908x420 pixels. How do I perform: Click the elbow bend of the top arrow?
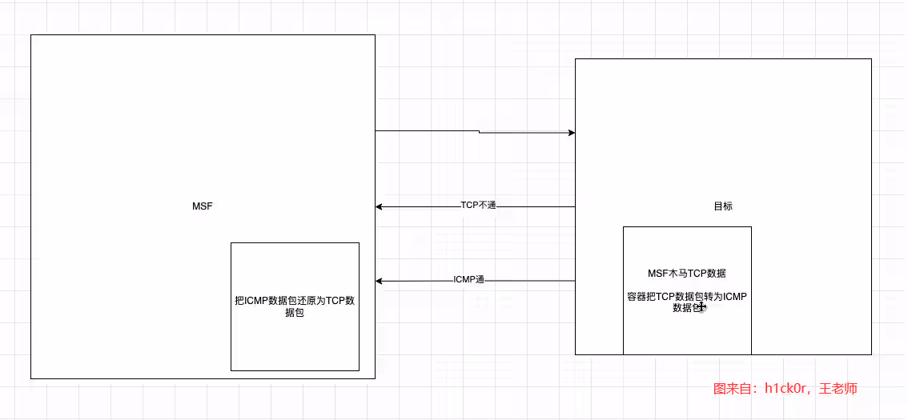[479, 132]
